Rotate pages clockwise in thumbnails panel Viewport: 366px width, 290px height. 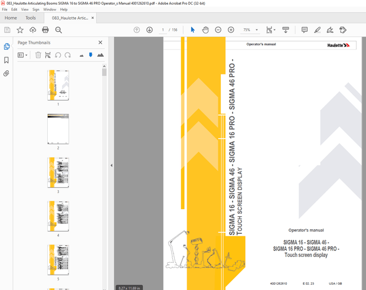(68, 55)
